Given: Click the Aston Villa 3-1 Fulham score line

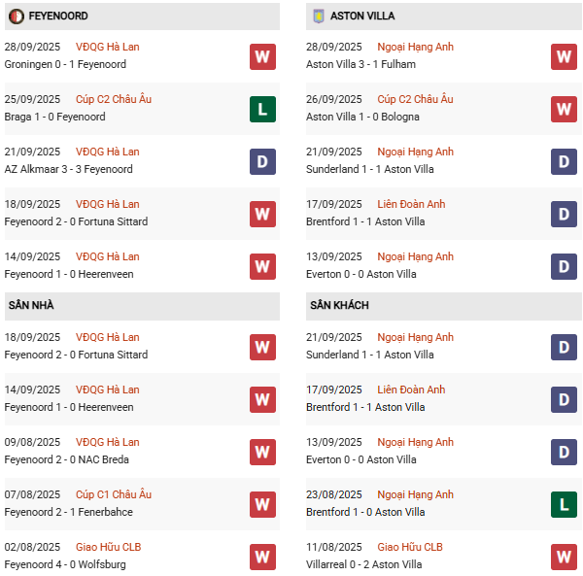Looking at the screenshot, I should (x=360, y=64).
